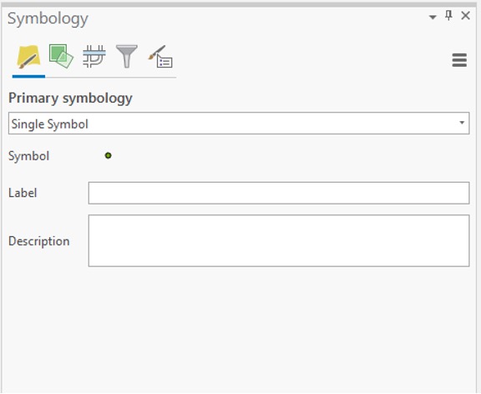Open the hamburger menu in Symbology pane
Image resolution: width=481 pixels, height=394 pixels.
[x=459, y=60]
